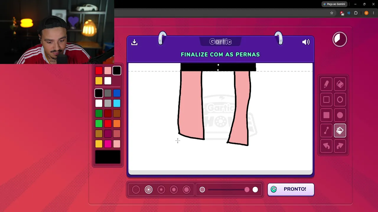Pick the dark magenta wine palette color

point(108,134)
